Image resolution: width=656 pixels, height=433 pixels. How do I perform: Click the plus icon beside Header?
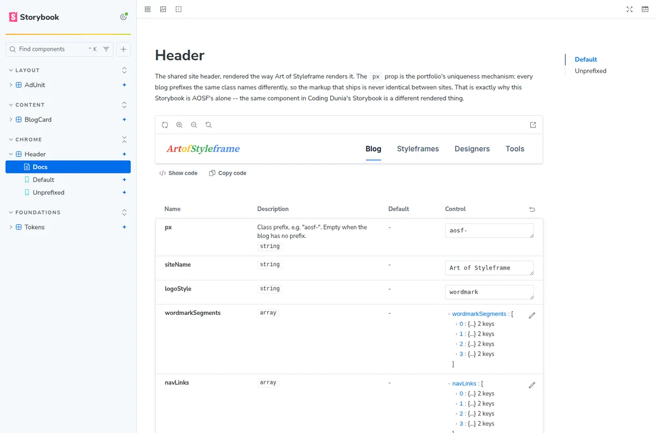(125, 154)
